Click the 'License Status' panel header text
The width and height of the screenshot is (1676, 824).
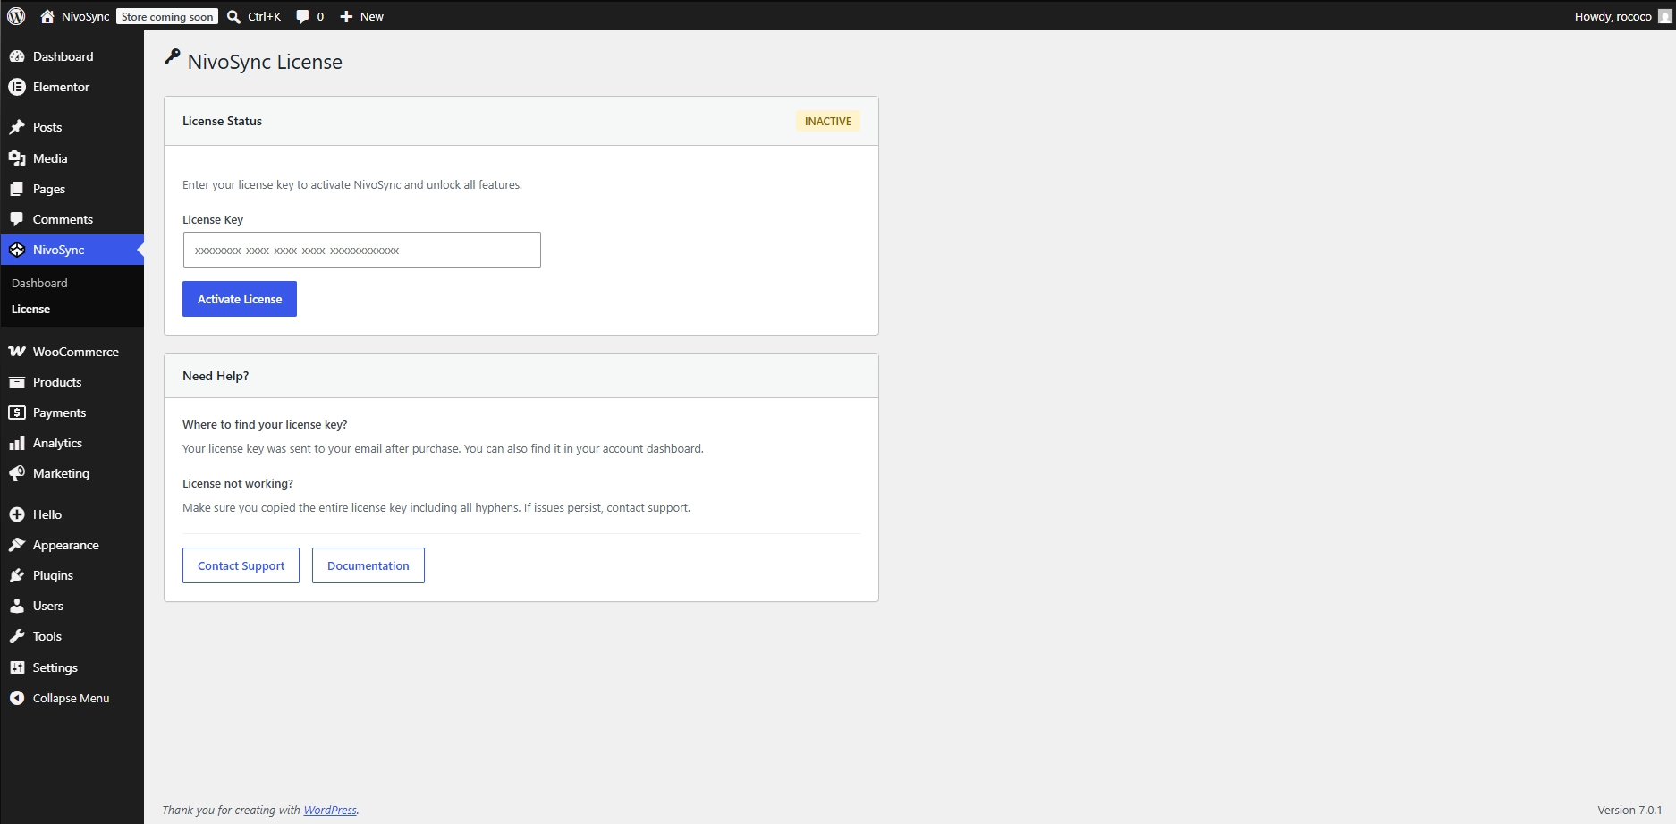pos(222,121)
